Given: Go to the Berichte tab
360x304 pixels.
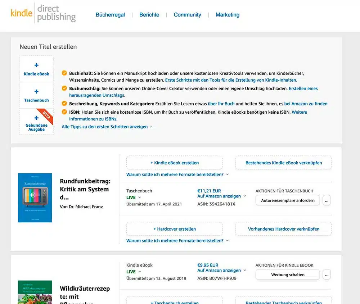Looking at the screenshot, I should click(x=149, y=15).
